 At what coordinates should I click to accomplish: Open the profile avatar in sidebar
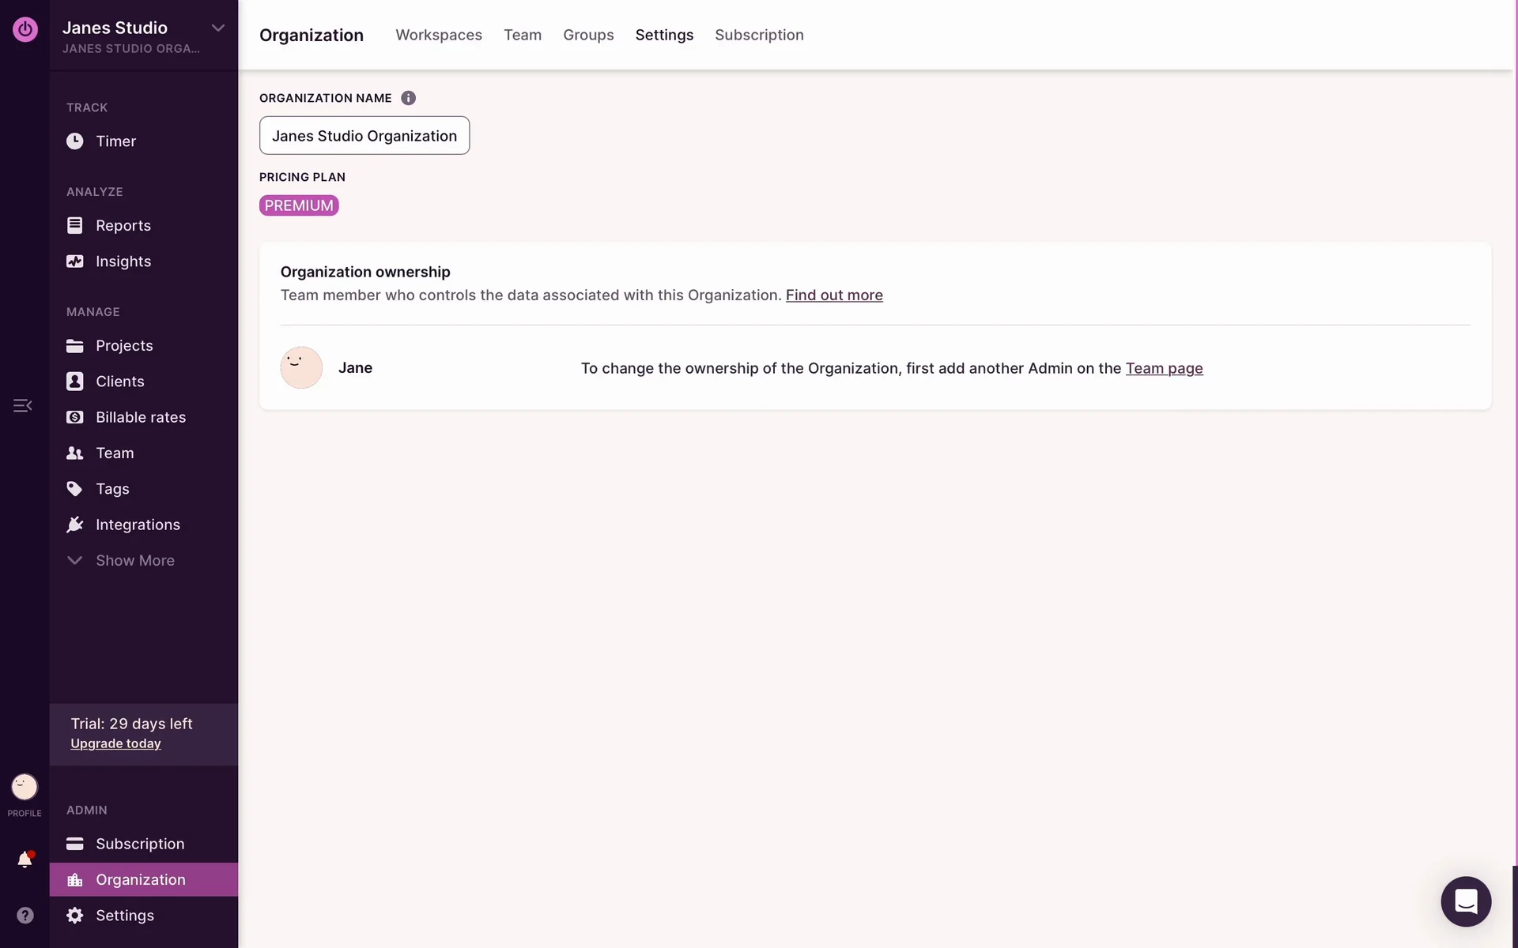pos(25,787)
